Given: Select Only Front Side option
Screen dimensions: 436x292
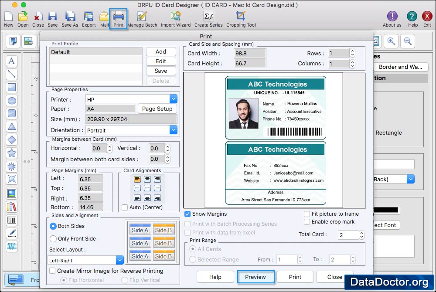Looking at the screenshot, I should click(x=53, y=239).
